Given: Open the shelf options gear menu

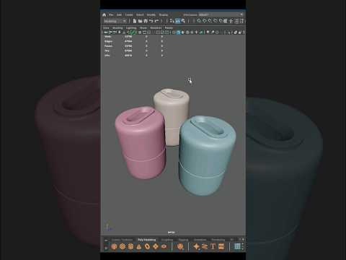Looking at the screenshot, I should click(x=106, y=248).
